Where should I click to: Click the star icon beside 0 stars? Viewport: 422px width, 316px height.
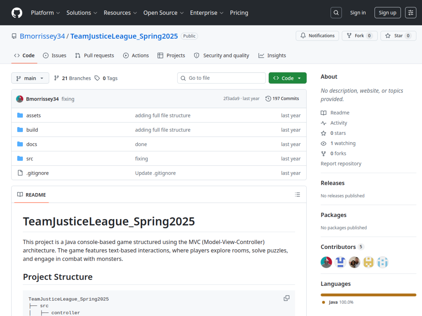[324, 133]
